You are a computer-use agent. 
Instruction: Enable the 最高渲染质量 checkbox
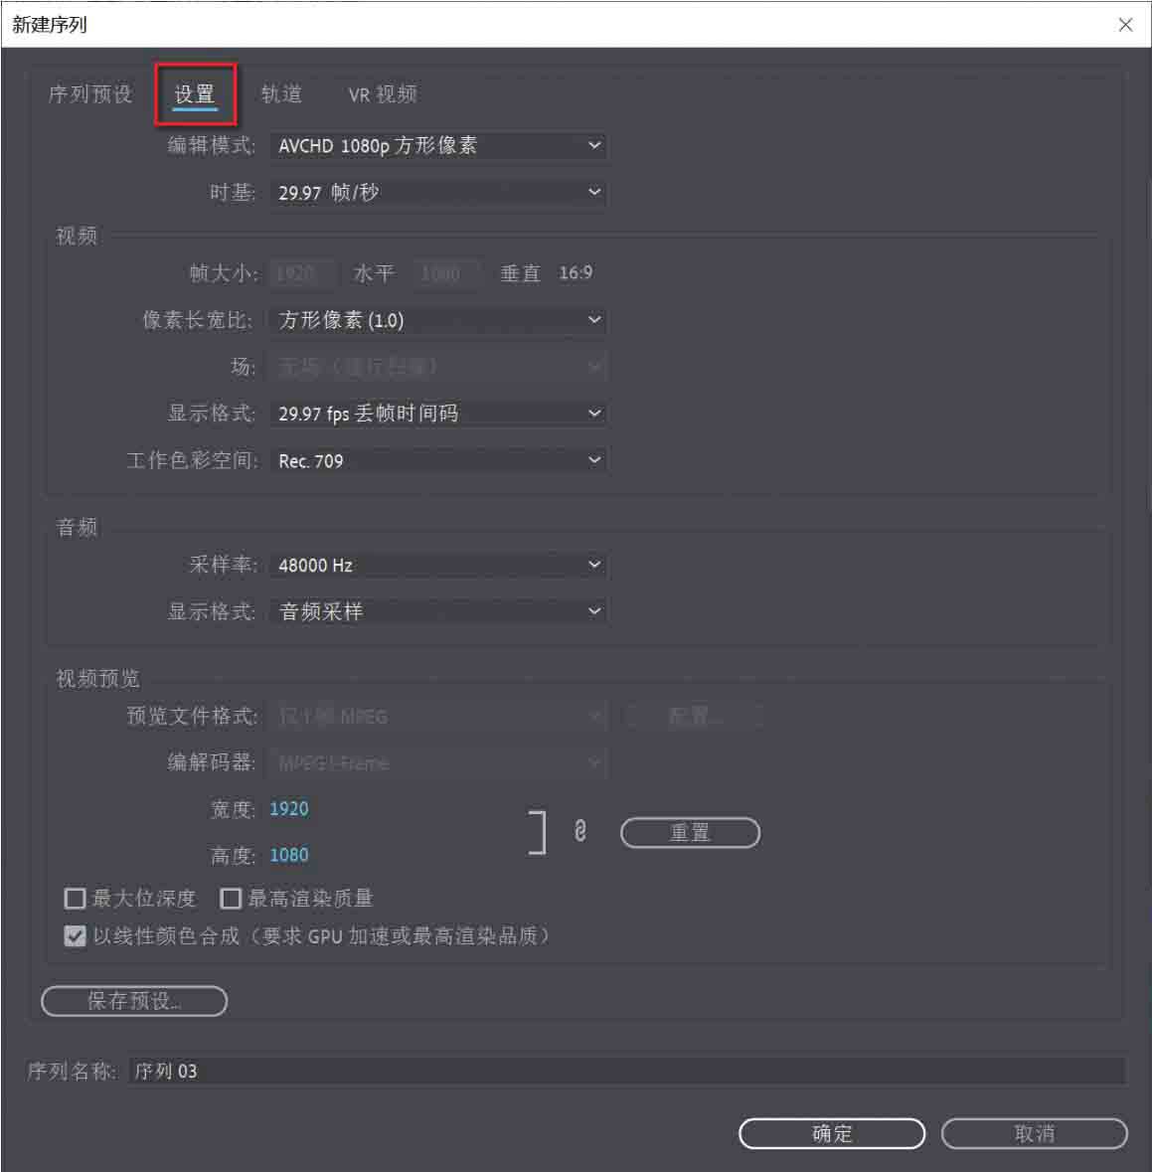(231, 898)
